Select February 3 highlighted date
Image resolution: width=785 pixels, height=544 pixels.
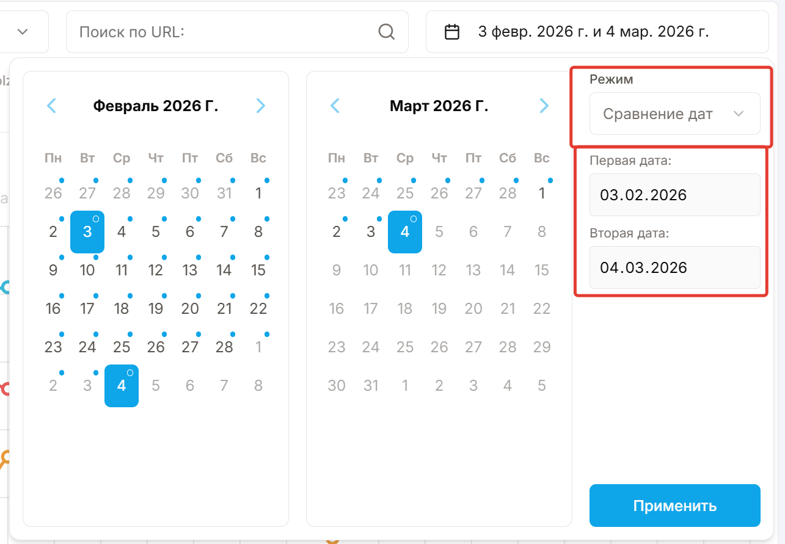click(x=87, y=232)
